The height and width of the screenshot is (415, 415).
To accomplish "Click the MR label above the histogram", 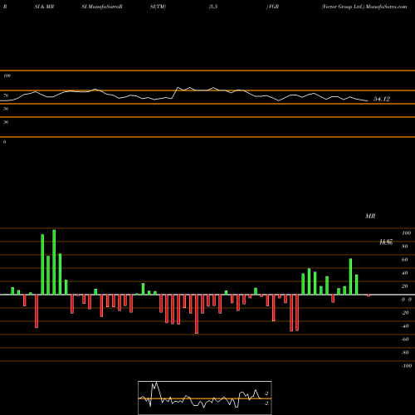I will coord(370,216).
